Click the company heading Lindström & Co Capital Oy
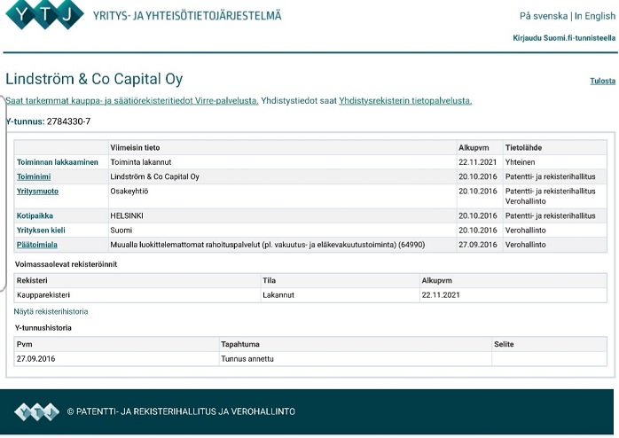The width and height of the screenshot is (619, 438). coord(94,79)
